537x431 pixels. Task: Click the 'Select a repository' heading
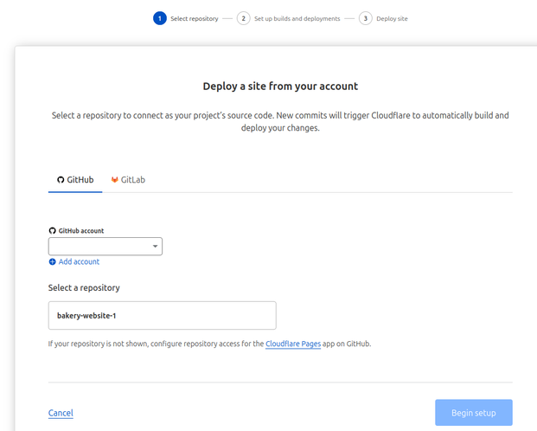[84, 288]
